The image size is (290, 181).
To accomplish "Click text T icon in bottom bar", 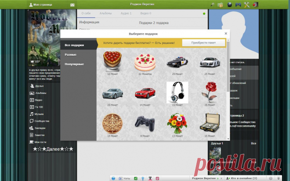I will (150, 178).
